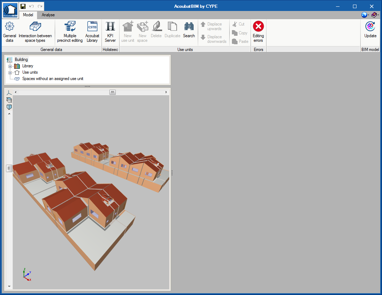Select Spaces without an assigned use unit
This screenshot has height=295, width=382.
54,79
